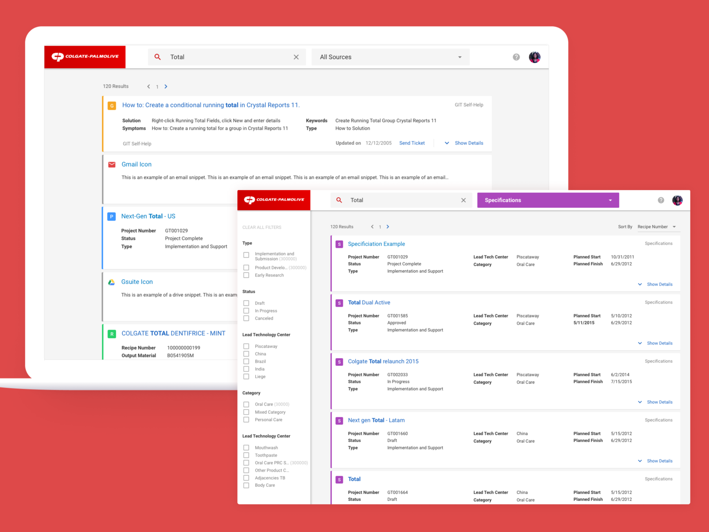Click the green R icon of Colgate Total Dentifrice
Viewport: 709px width, 532px height.
[x=112, y=334]
